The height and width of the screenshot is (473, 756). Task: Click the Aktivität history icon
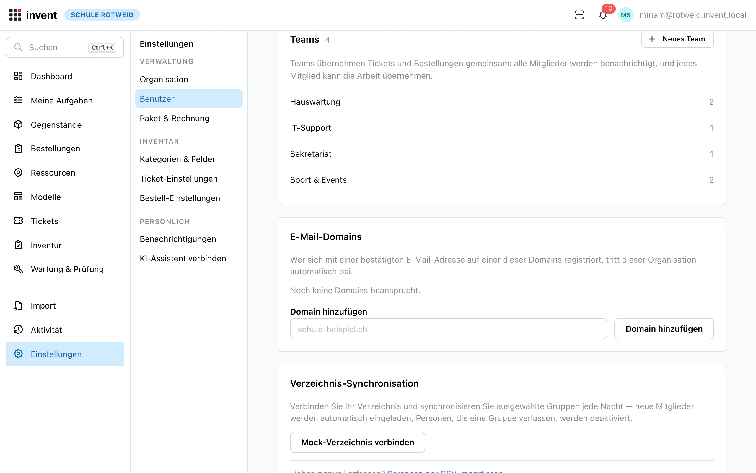(18, 330)
